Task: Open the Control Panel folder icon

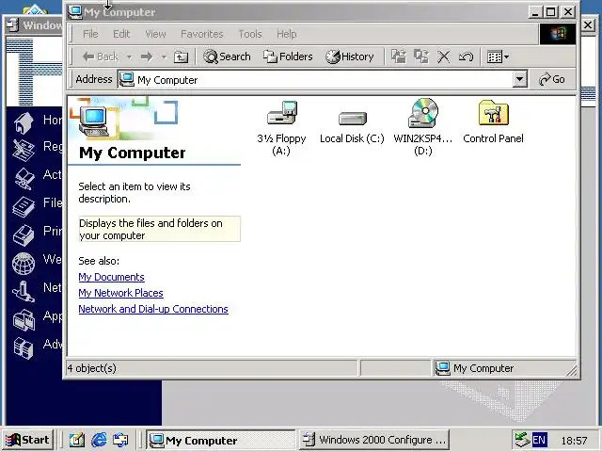Action: point(493,113)
